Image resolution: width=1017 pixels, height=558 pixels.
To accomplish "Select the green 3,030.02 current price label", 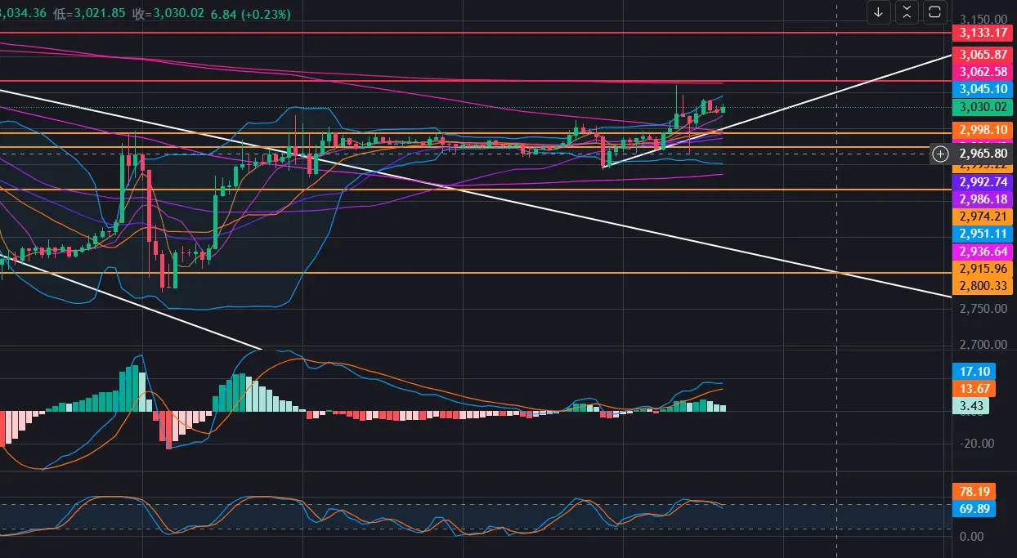I will pyautogui.click(x=982, y=106).
